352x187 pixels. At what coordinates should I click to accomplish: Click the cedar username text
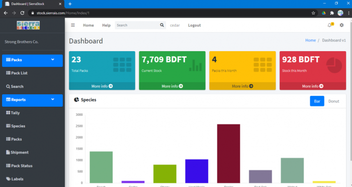coord(175,25)
